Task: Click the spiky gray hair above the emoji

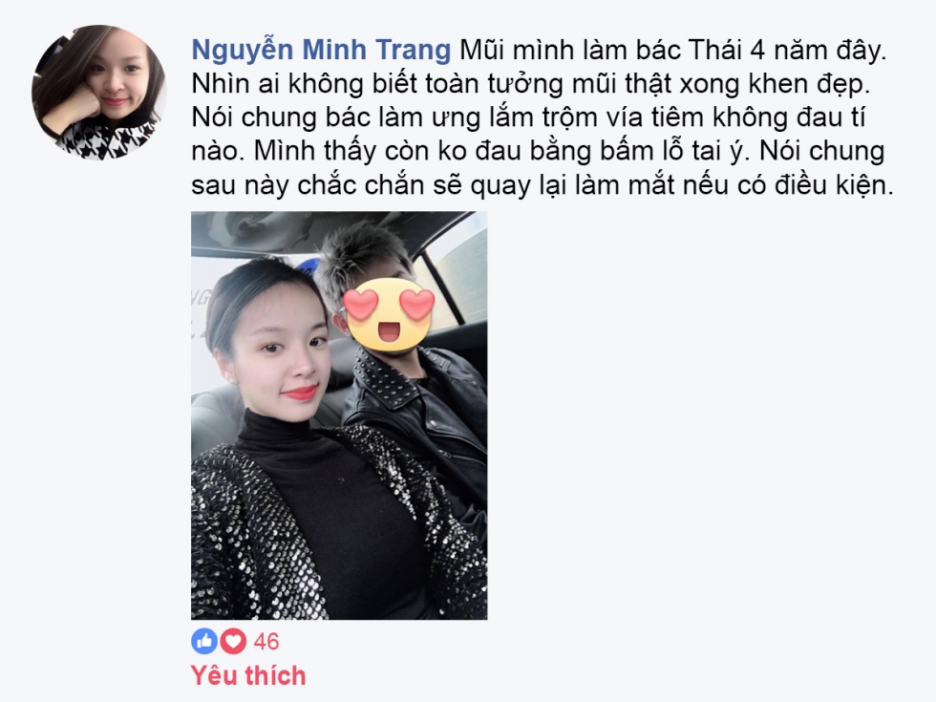Action: pyautogui.click(x=364, y=256)
